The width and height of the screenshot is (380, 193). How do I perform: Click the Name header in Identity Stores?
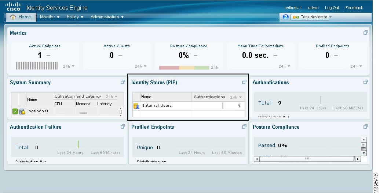(x=146, y=97)
